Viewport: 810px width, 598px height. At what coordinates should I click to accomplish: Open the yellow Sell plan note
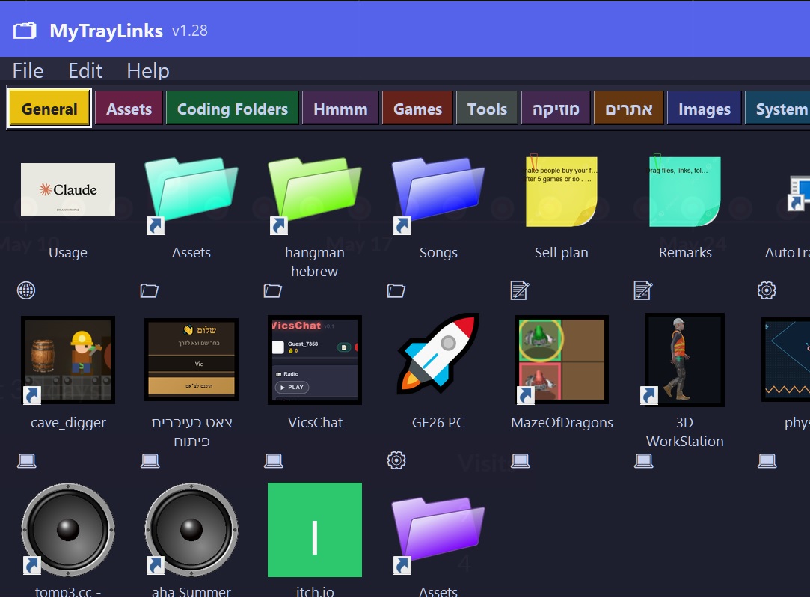coord(562,191)
